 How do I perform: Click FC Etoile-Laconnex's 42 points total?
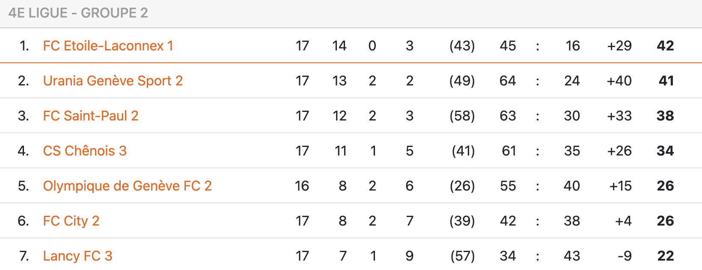(x=665, y=46)
